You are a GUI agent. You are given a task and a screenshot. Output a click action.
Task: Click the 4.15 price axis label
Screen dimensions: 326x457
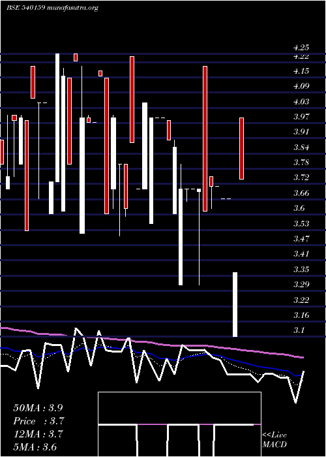coord(301,71)
